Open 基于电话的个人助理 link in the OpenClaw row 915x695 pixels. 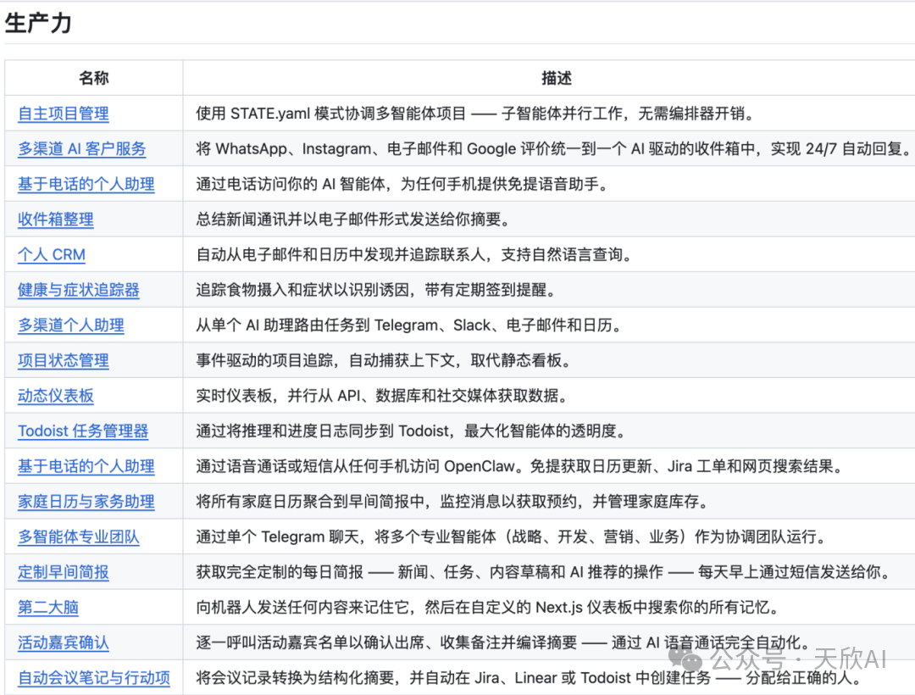(86, 466)
